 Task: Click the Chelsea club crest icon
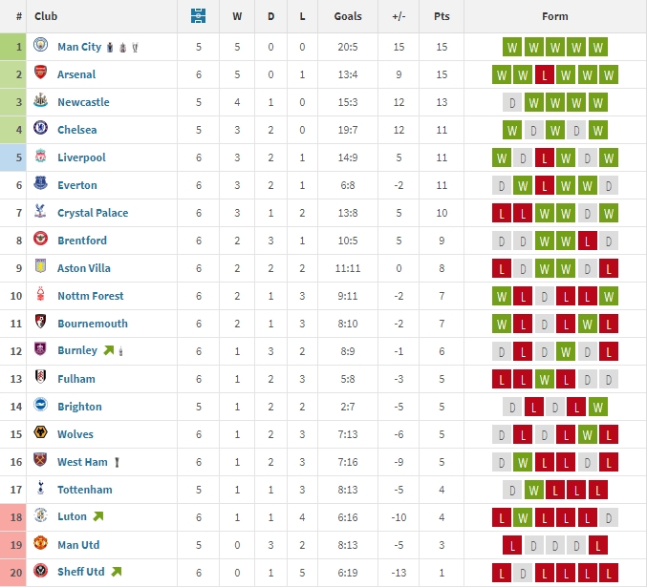coord(40,127)
